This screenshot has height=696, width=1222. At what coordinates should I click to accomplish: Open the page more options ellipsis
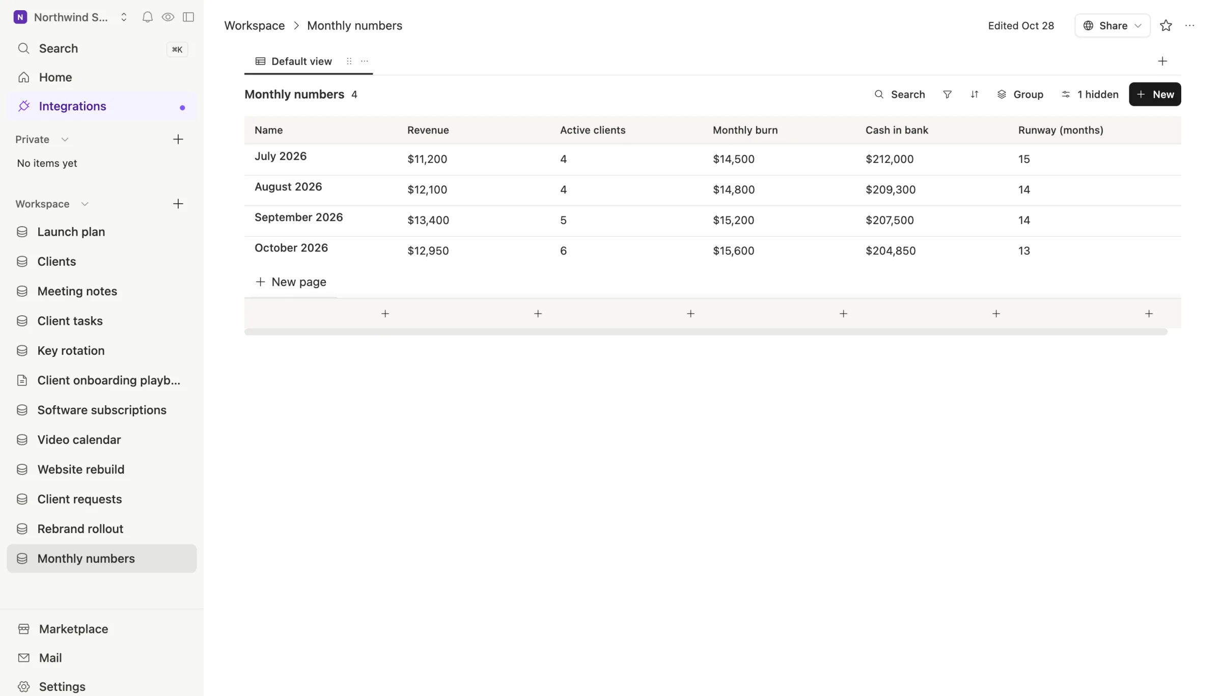[x=1189, y=26]
